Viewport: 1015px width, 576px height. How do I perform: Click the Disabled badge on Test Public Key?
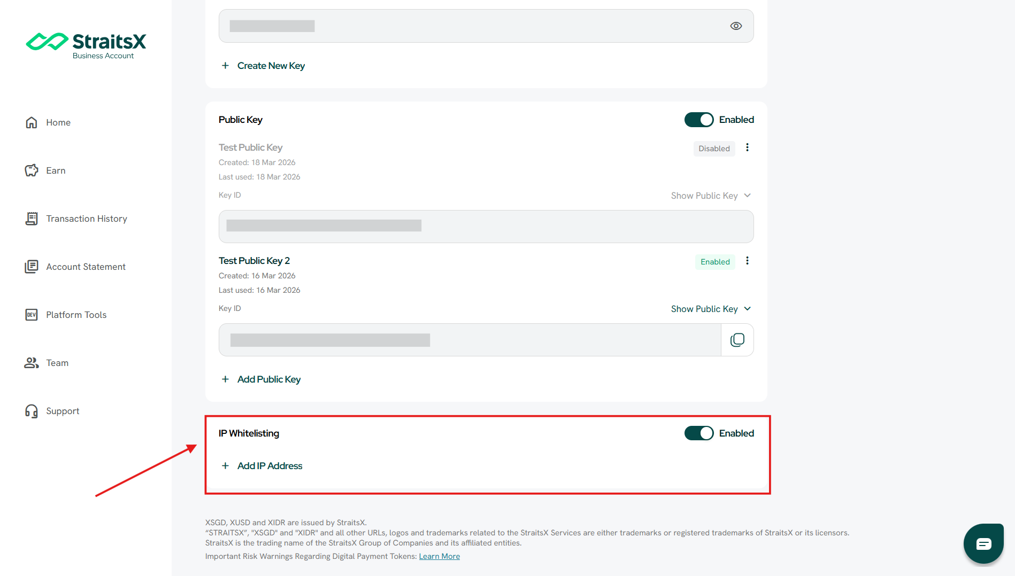click(714, 149)
